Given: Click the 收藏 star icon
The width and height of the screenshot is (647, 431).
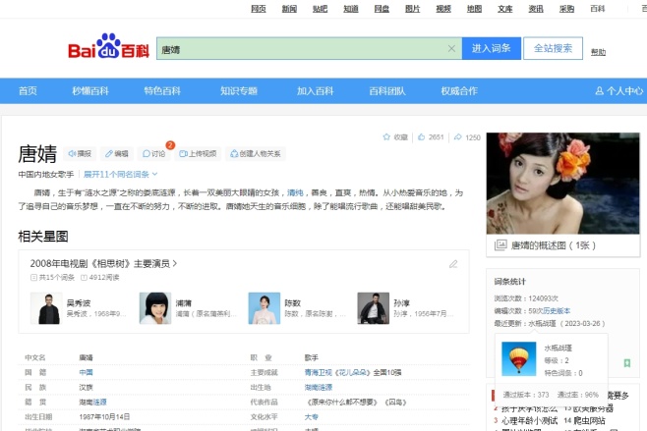Looking at the screenshot, I should pos(386,136).
